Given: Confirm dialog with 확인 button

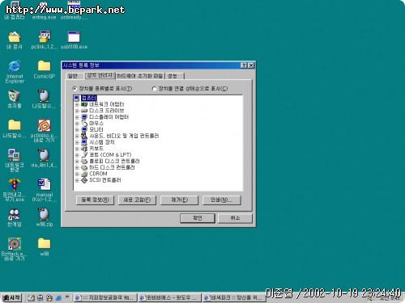Looking at the screenshot, I should tap(198, 218).
